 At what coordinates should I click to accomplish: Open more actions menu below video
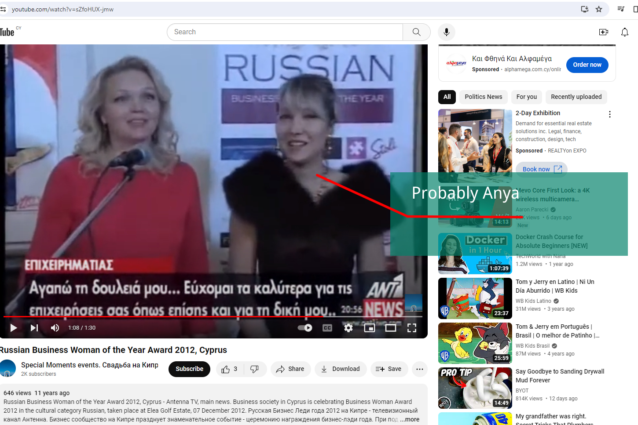pyautogui.click(x=420, y=369)
